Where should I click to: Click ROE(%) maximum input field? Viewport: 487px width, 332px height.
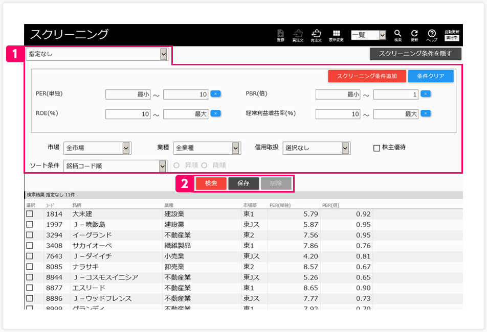[x=186, y=114]
